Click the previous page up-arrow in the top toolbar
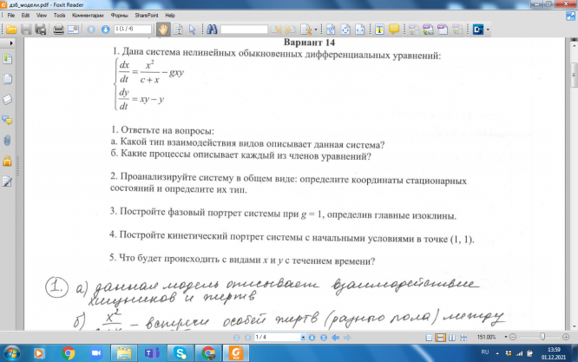Screen dimensions: 578x362 (x=91, y=30)
